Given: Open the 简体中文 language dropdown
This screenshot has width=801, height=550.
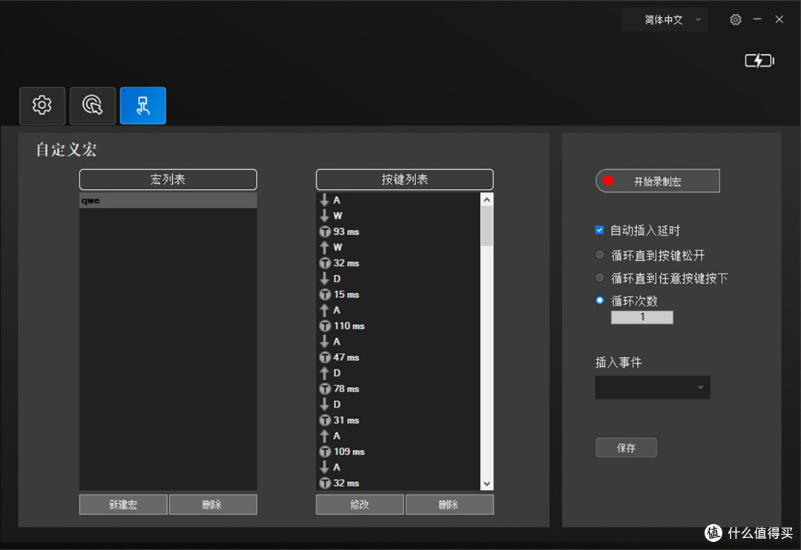Looking at the screenshot, I should pyautogui.click(x=664, y=20).
